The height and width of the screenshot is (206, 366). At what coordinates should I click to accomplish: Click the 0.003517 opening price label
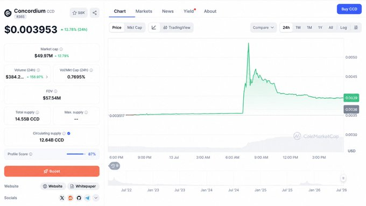click(x=117, y=116)
